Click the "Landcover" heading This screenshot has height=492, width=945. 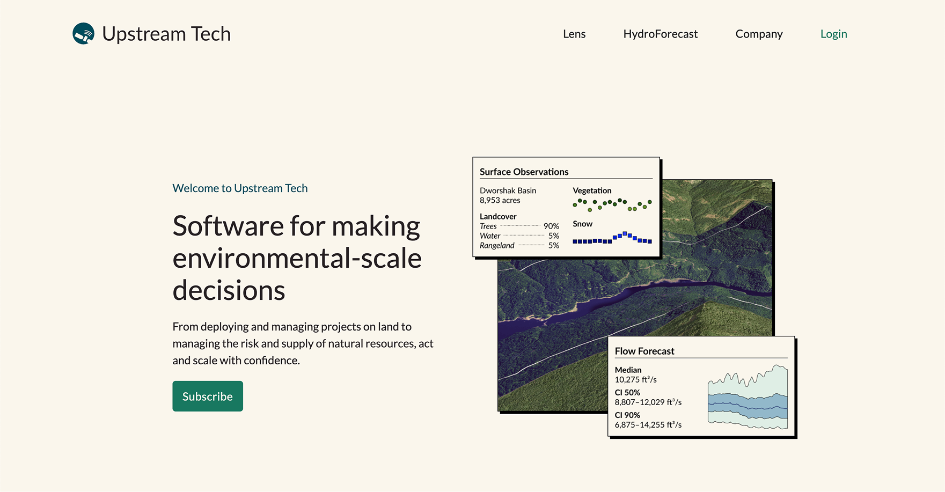[498, 216]
